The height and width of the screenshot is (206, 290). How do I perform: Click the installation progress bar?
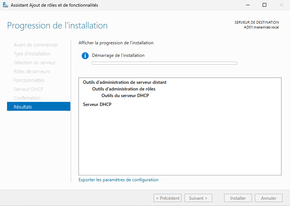click(x=164, y=63)
